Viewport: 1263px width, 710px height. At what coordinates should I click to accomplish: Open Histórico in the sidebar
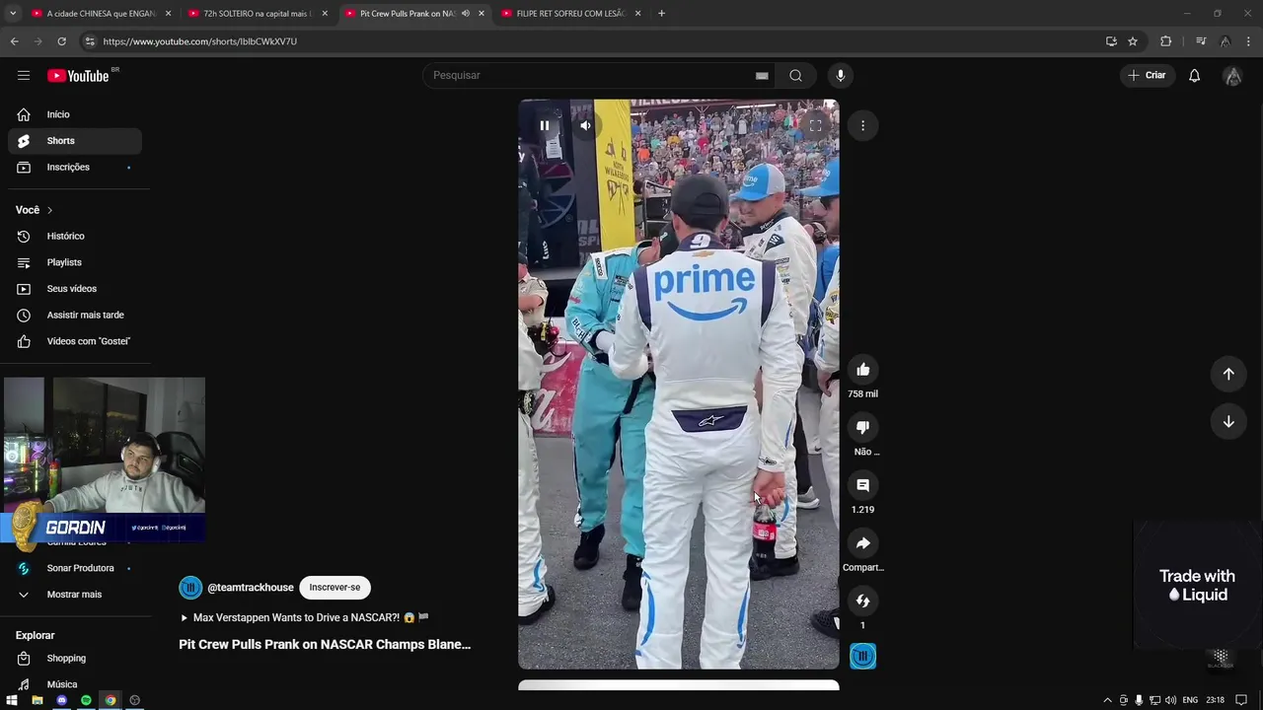[75, 236]
